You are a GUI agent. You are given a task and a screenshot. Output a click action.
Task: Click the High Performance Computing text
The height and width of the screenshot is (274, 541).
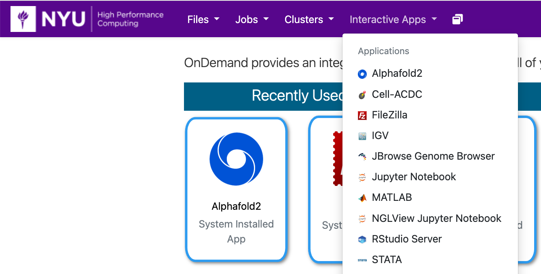point(130,19)
